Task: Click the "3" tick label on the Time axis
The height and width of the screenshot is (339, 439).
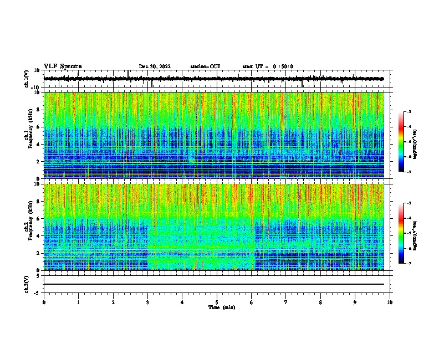Action: pyautogui.click(x=147, y=302)
